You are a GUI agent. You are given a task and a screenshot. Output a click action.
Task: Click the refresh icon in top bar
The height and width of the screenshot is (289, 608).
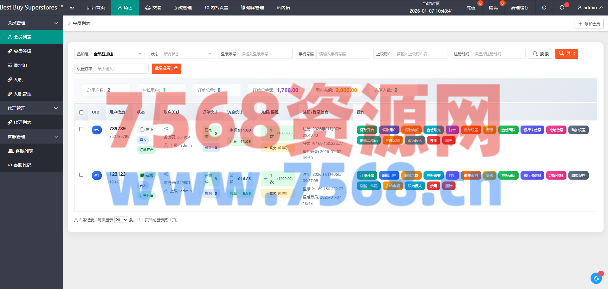(544, 8)
